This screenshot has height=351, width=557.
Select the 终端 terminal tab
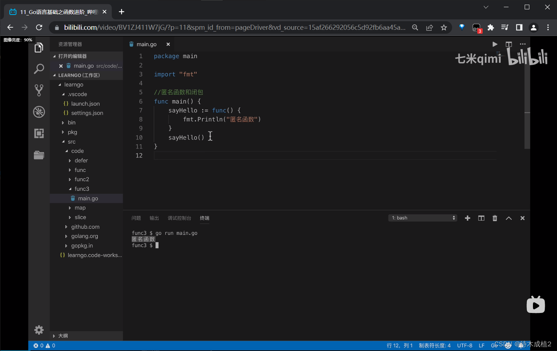[x=205, y=218]
